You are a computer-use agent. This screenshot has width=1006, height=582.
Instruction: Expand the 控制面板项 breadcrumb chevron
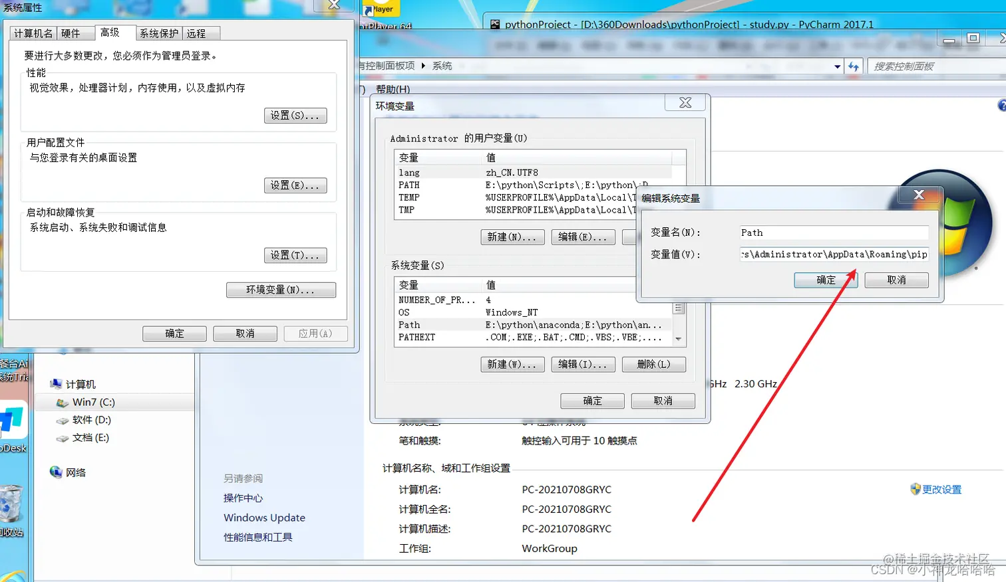tap(423, 66)
